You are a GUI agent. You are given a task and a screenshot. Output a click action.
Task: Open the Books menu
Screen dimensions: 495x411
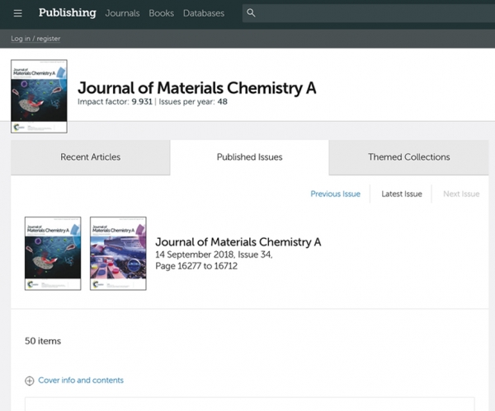point(162,13)
